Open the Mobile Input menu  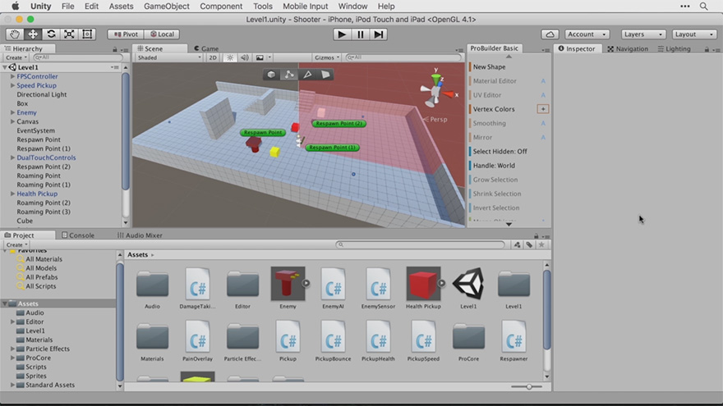[306, 6]
